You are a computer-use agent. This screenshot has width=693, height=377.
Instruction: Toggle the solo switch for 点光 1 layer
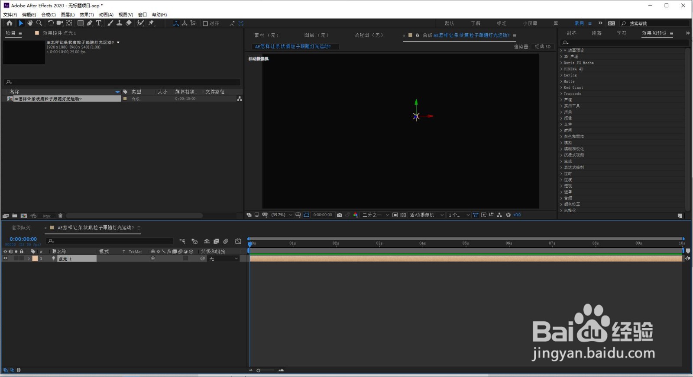click(x=16, y=259)
